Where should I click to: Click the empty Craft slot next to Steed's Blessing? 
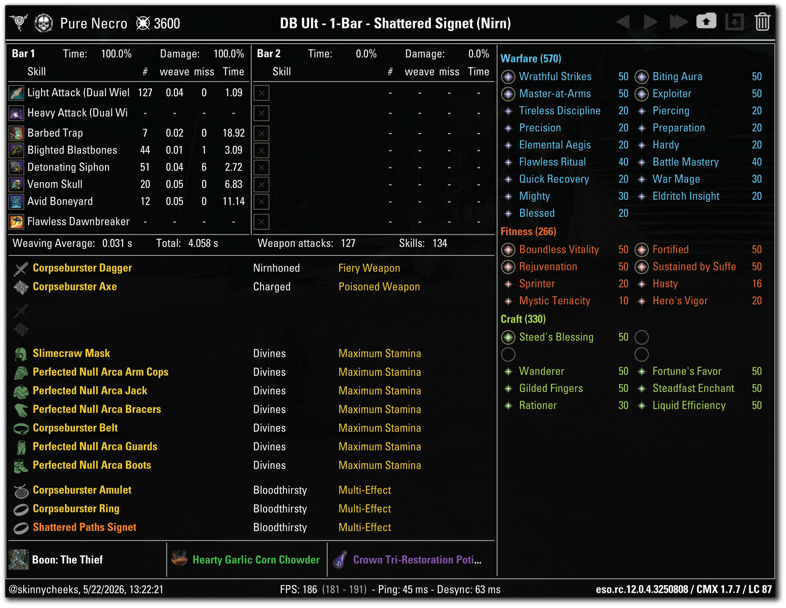coord(641,337)
